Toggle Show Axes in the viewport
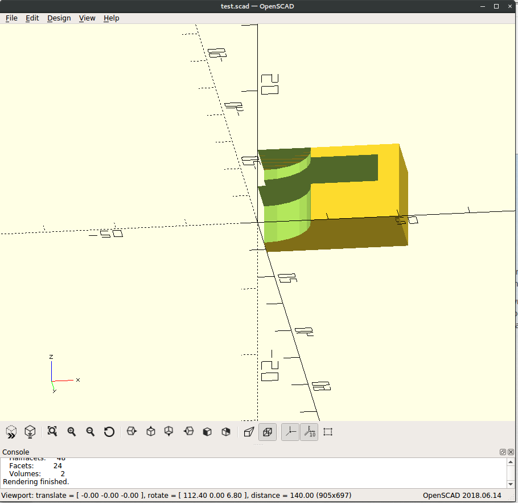This screenshot has width=518, height=503. pos(290,432)
